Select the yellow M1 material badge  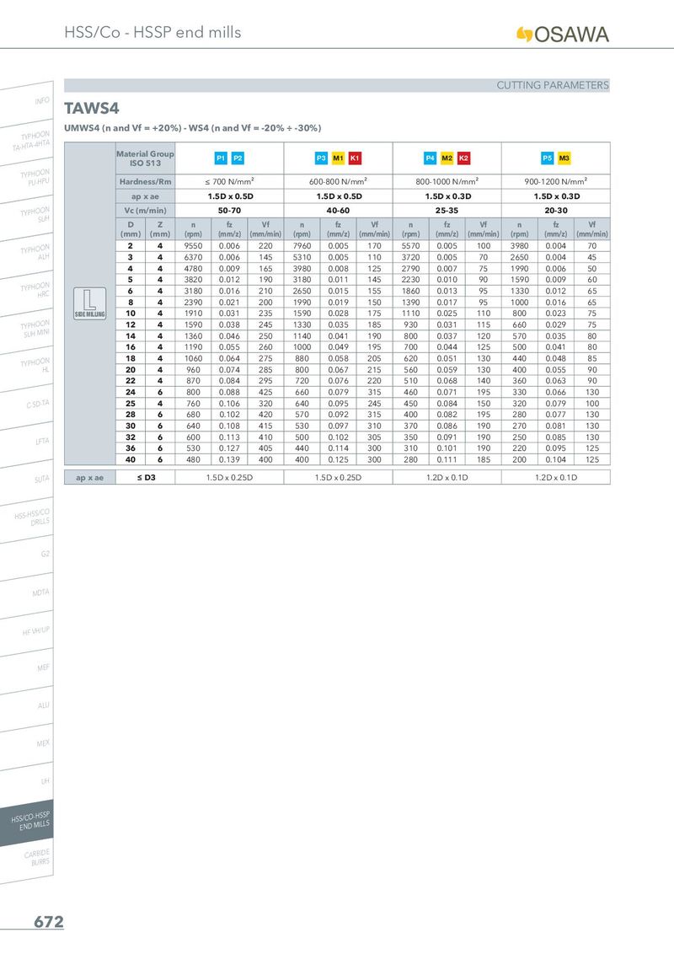point(338,158)
